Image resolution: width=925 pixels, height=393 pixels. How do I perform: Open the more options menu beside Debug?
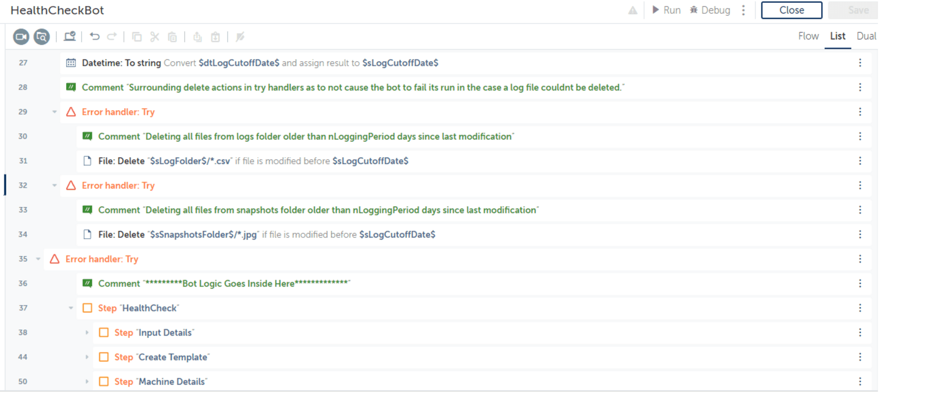coord(743,10)
